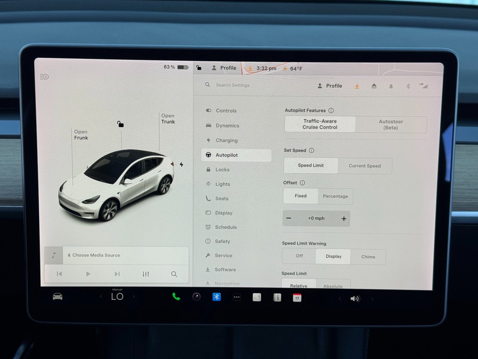Expand the all-apps ellipsis launcher
The height and width of the screenshot is (359, 478).
(x=236, y=297)
